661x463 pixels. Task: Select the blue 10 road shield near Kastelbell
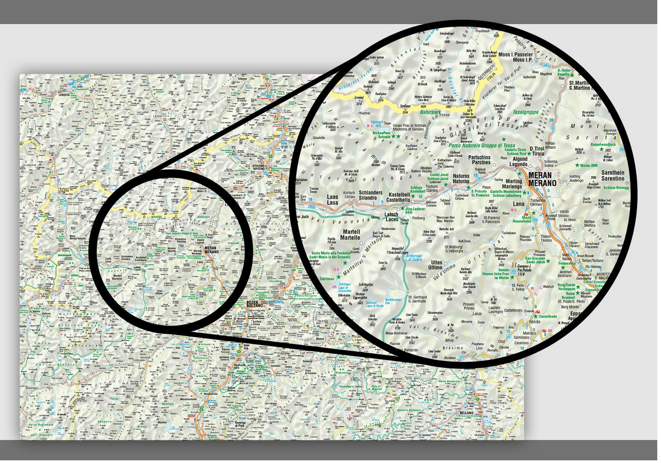[420, 197]
